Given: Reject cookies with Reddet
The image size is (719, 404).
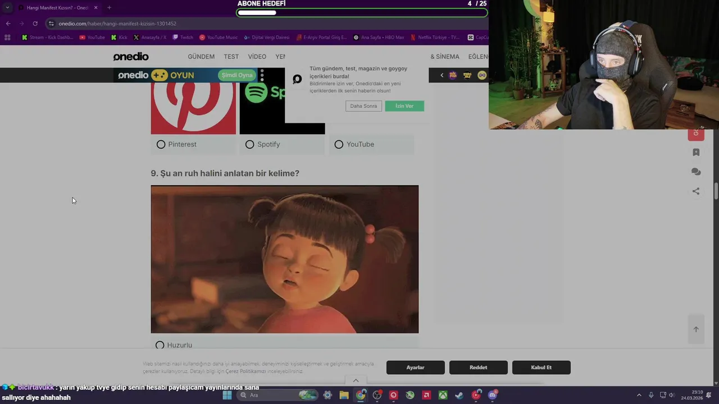Looking at the screenshot, I should tap(479, 368).
